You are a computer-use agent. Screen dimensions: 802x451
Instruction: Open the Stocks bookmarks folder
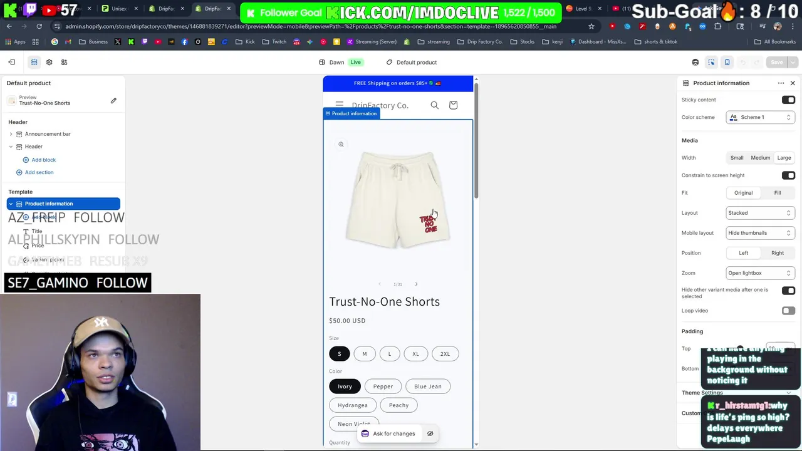[x=522, y=41]
